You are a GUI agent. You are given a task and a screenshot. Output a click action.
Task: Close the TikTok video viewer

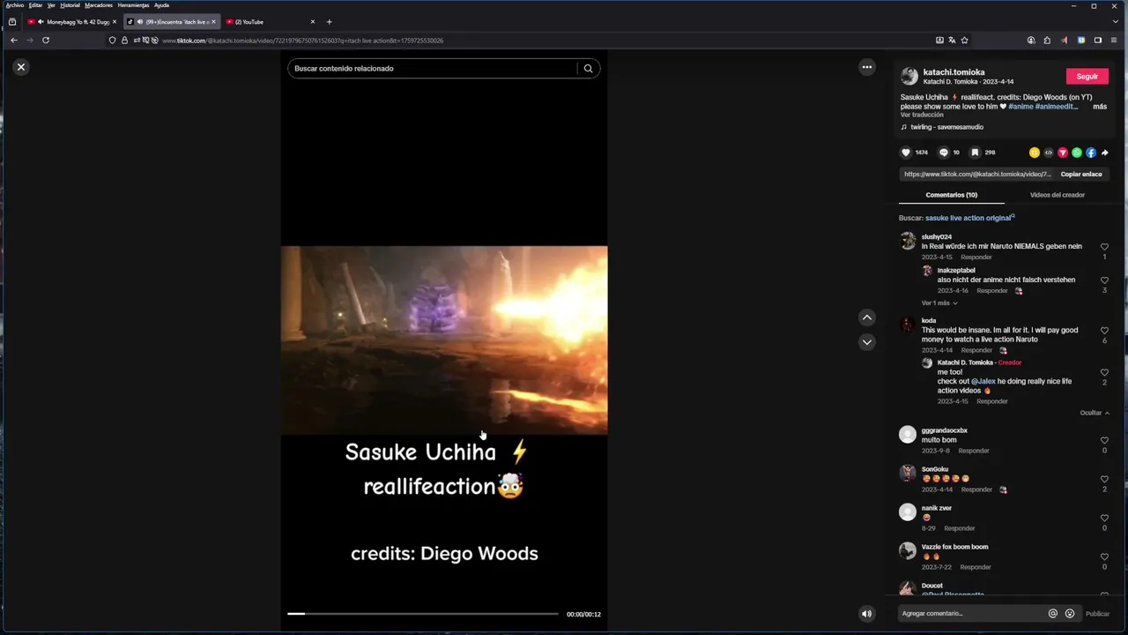point(21,67)
